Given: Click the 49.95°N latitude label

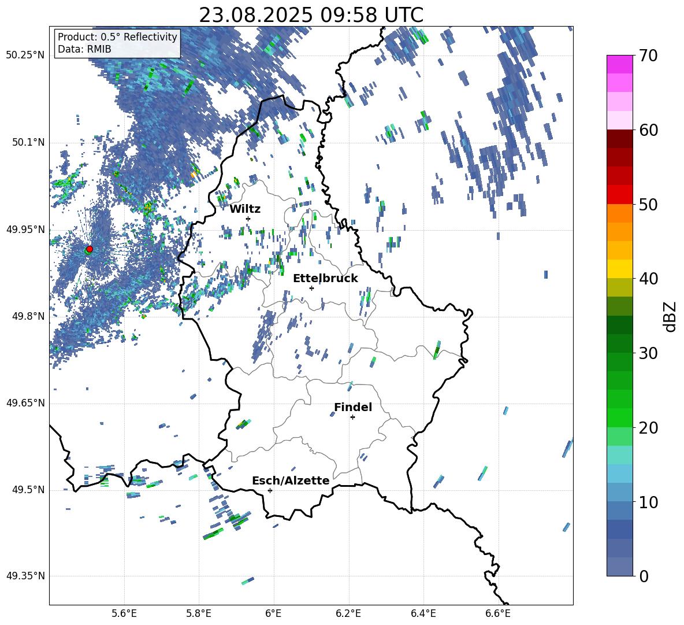Looking at the screenshot, I should [x=25, y=230].
